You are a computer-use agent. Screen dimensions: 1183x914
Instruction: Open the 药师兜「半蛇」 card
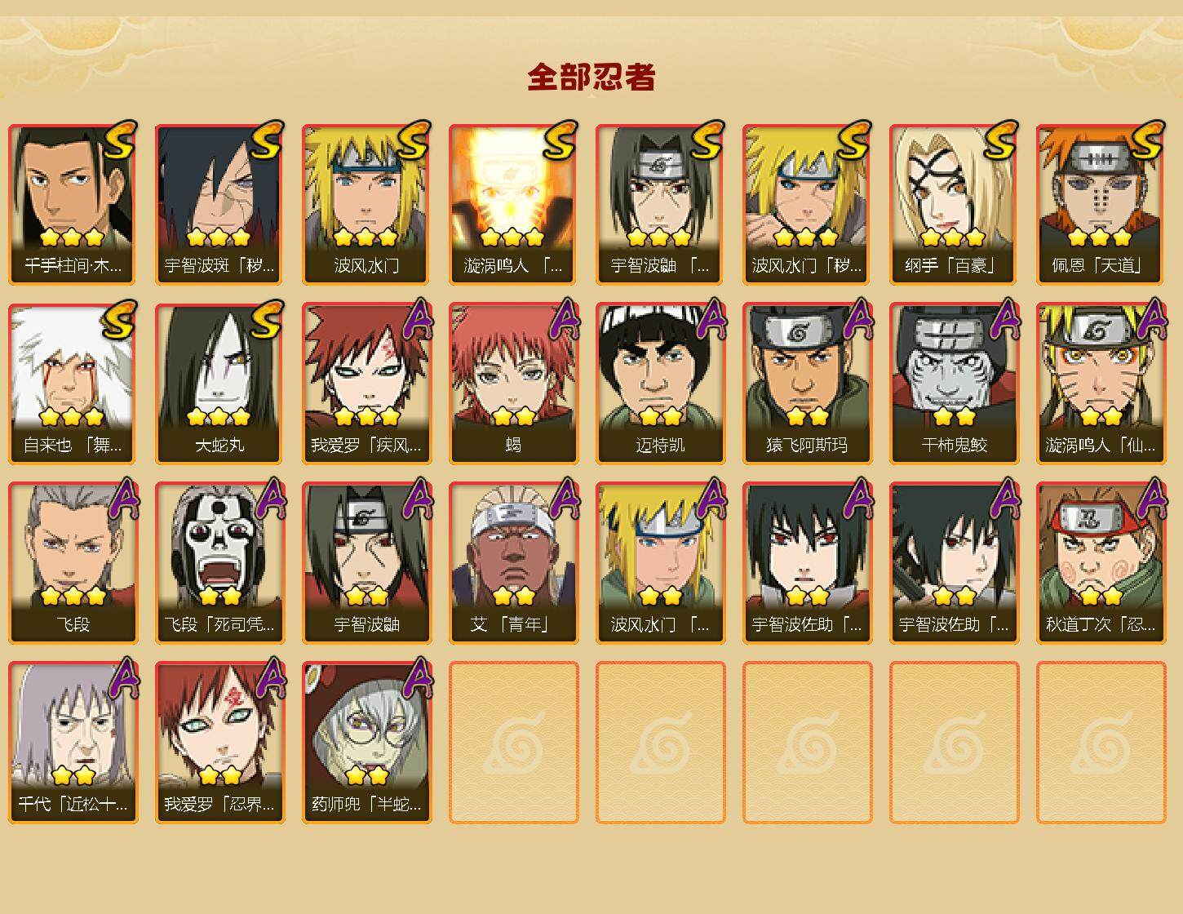click(367, 743)
